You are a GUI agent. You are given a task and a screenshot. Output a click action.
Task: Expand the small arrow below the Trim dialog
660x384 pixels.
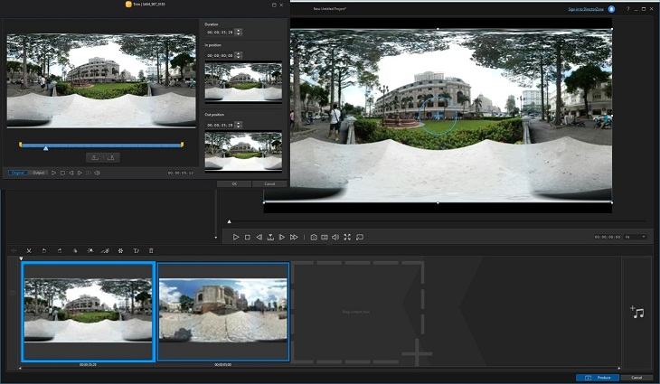tap(215, 238)
